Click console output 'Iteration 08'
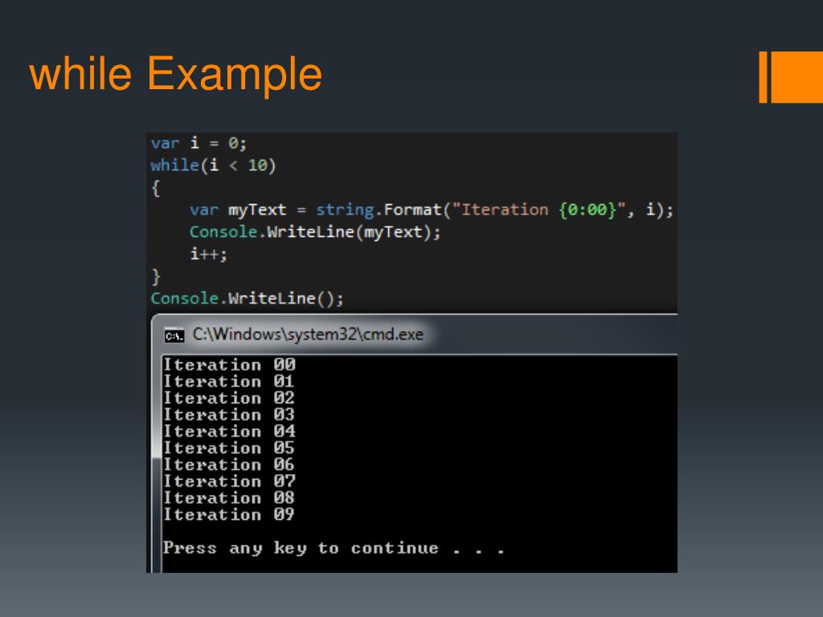The image size is (823, 617). pos(229,498)
